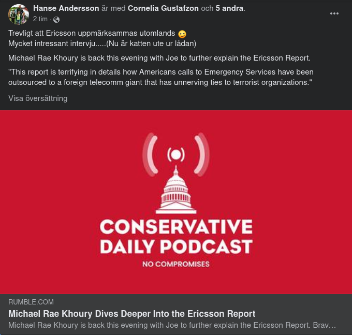Open the RUMBLE.COM source link
Image resolution: width=352 pixels, height=335 pixels.
click(31, 302)
